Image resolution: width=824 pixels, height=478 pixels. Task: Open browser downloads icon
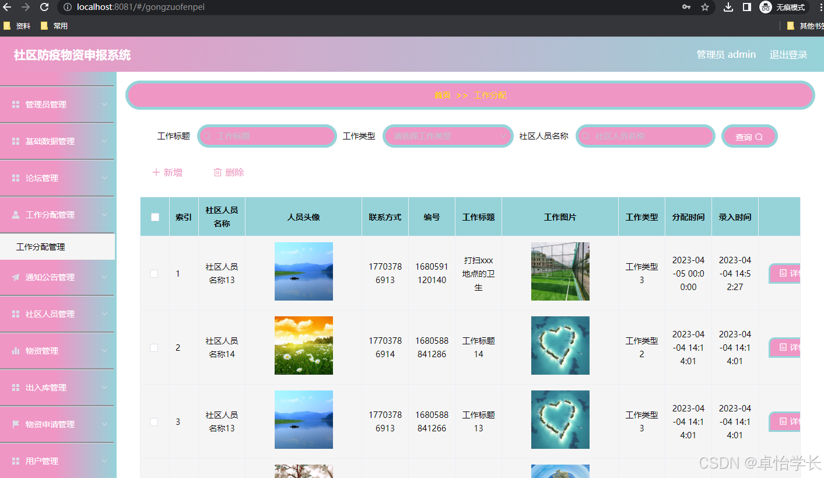coord(728,7)
